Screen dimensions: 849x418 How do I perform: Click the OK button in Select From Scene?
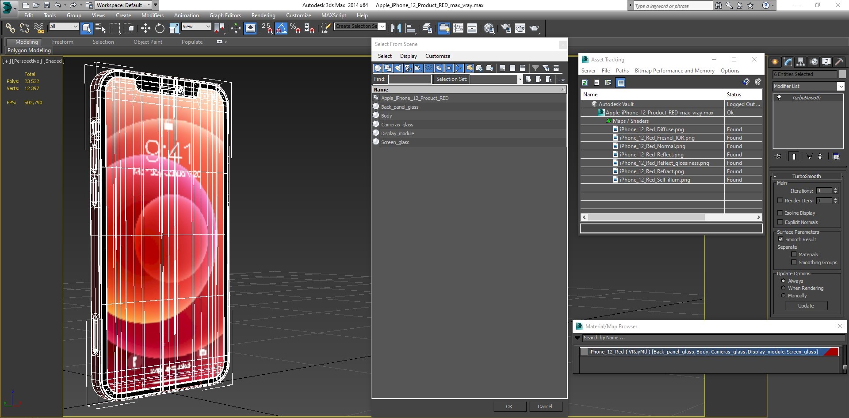click(x=509, y=407)
